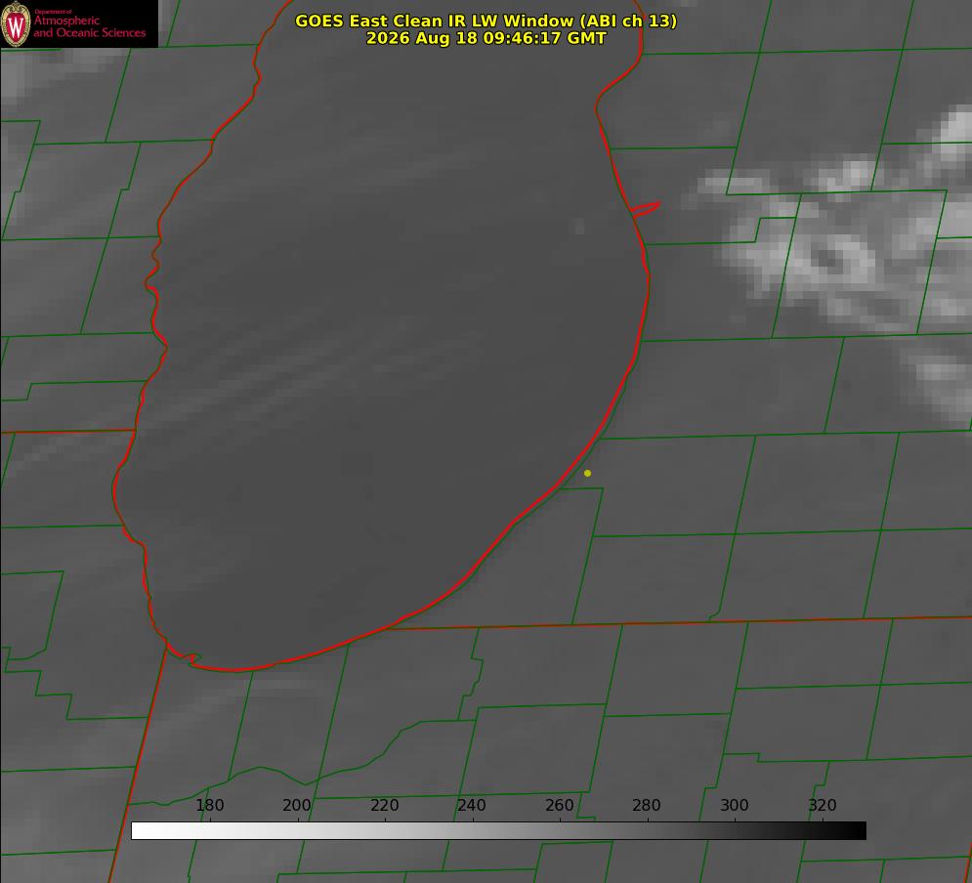The height and width of the screenshot is (883, 972).
Task: Click the small red inlet on eastern shoreline
Action: click(x=645, y=209)
